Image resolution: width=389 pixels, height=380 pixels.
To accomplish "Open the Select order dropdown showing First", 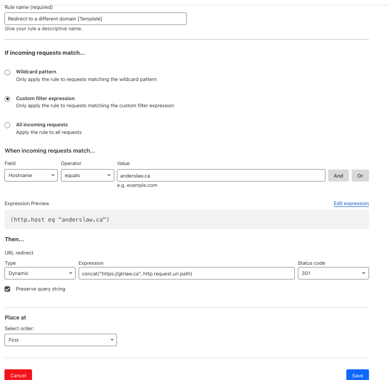I will pyautogui.click(x=60, y=340).
